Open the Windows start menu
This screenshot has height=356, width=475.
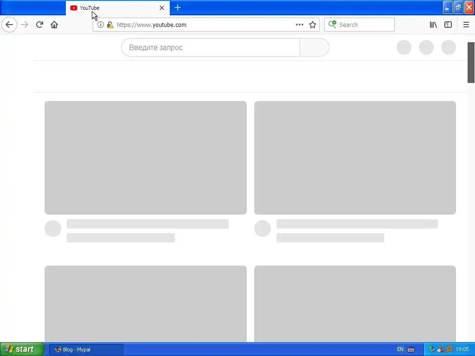22,349
